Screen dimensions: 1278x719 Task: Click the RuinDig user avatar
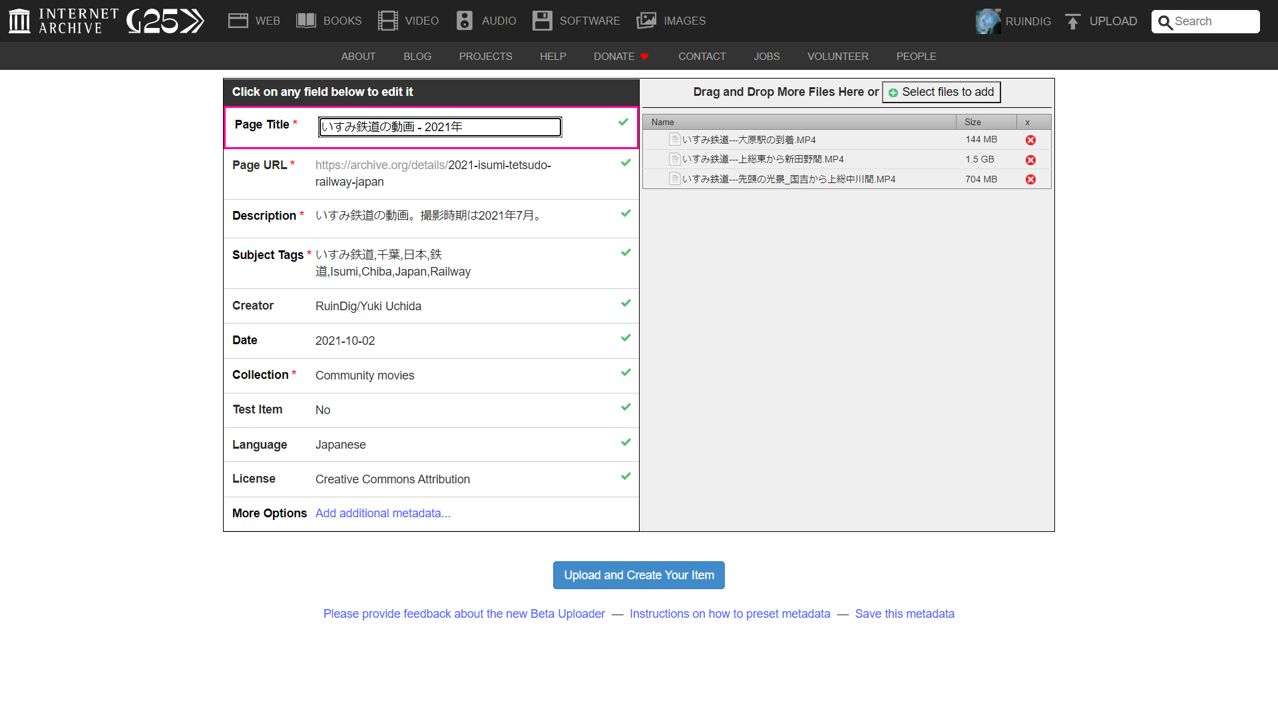pos(988,21)
